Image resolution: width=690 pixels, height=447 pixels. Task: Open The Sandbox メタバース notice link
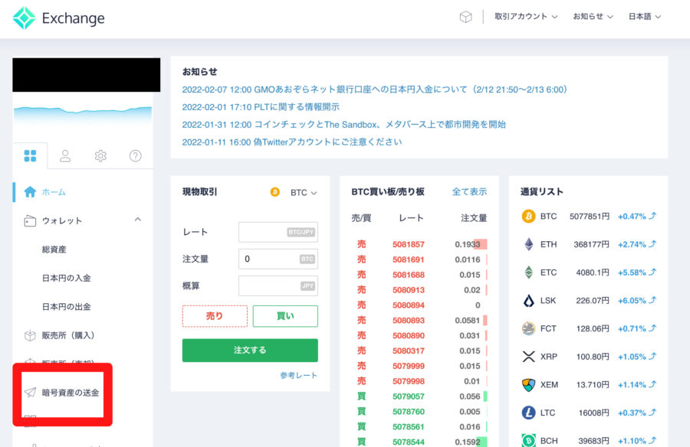pos(344,125)
